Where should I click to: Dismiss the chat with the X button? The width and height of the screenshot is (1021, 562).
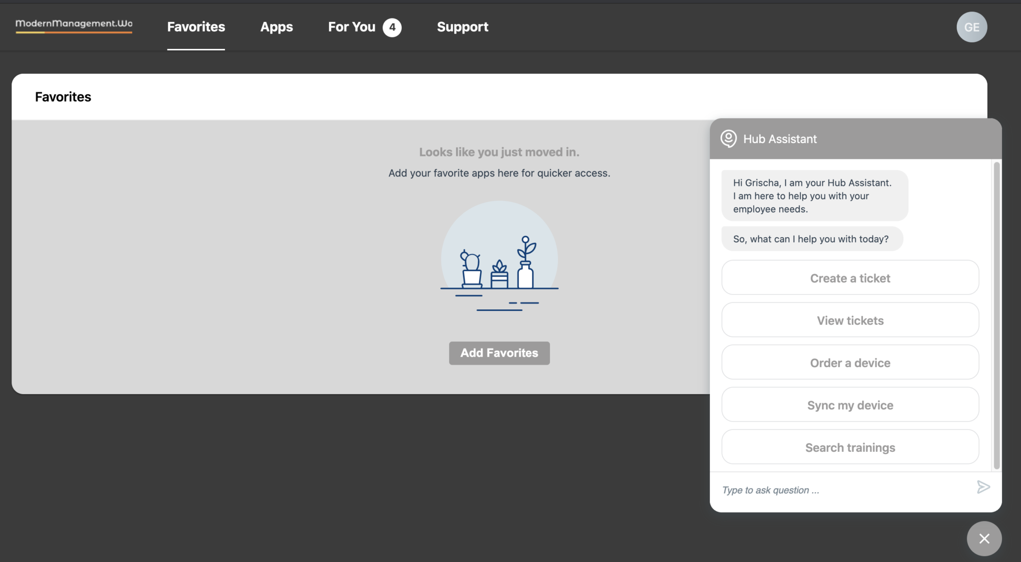pyautogui.click(x=984, y=539)
